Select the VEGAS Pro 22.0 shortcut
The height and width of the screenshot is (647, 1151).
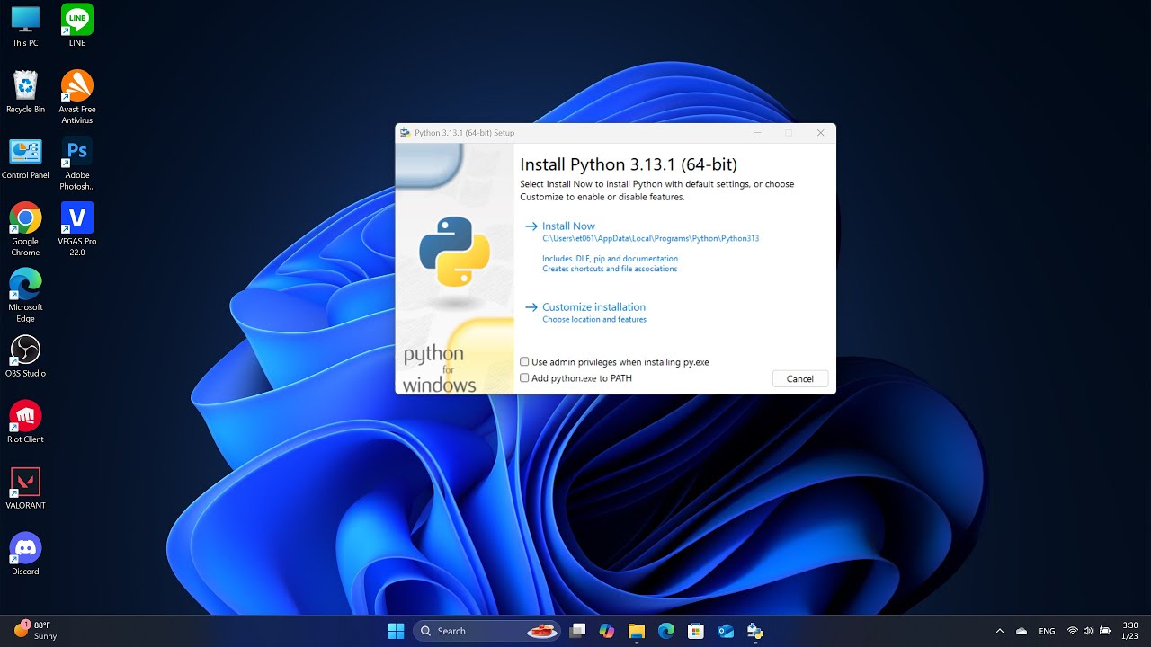click(x=77, y=229)
